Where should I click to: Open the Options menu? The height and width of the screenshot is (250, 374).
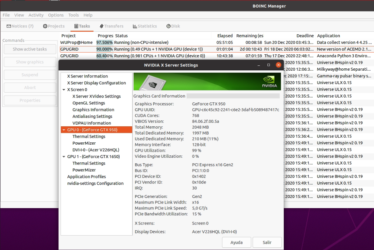tap(56, 15)
